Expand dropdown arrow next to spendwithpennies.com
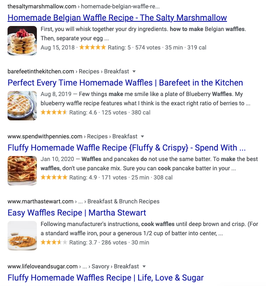 [142, 136]
